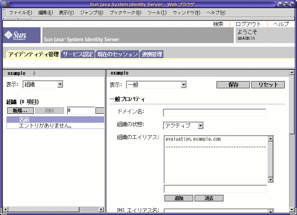
Task: Open the 編集(E) menu
Action: click(46, 13)
